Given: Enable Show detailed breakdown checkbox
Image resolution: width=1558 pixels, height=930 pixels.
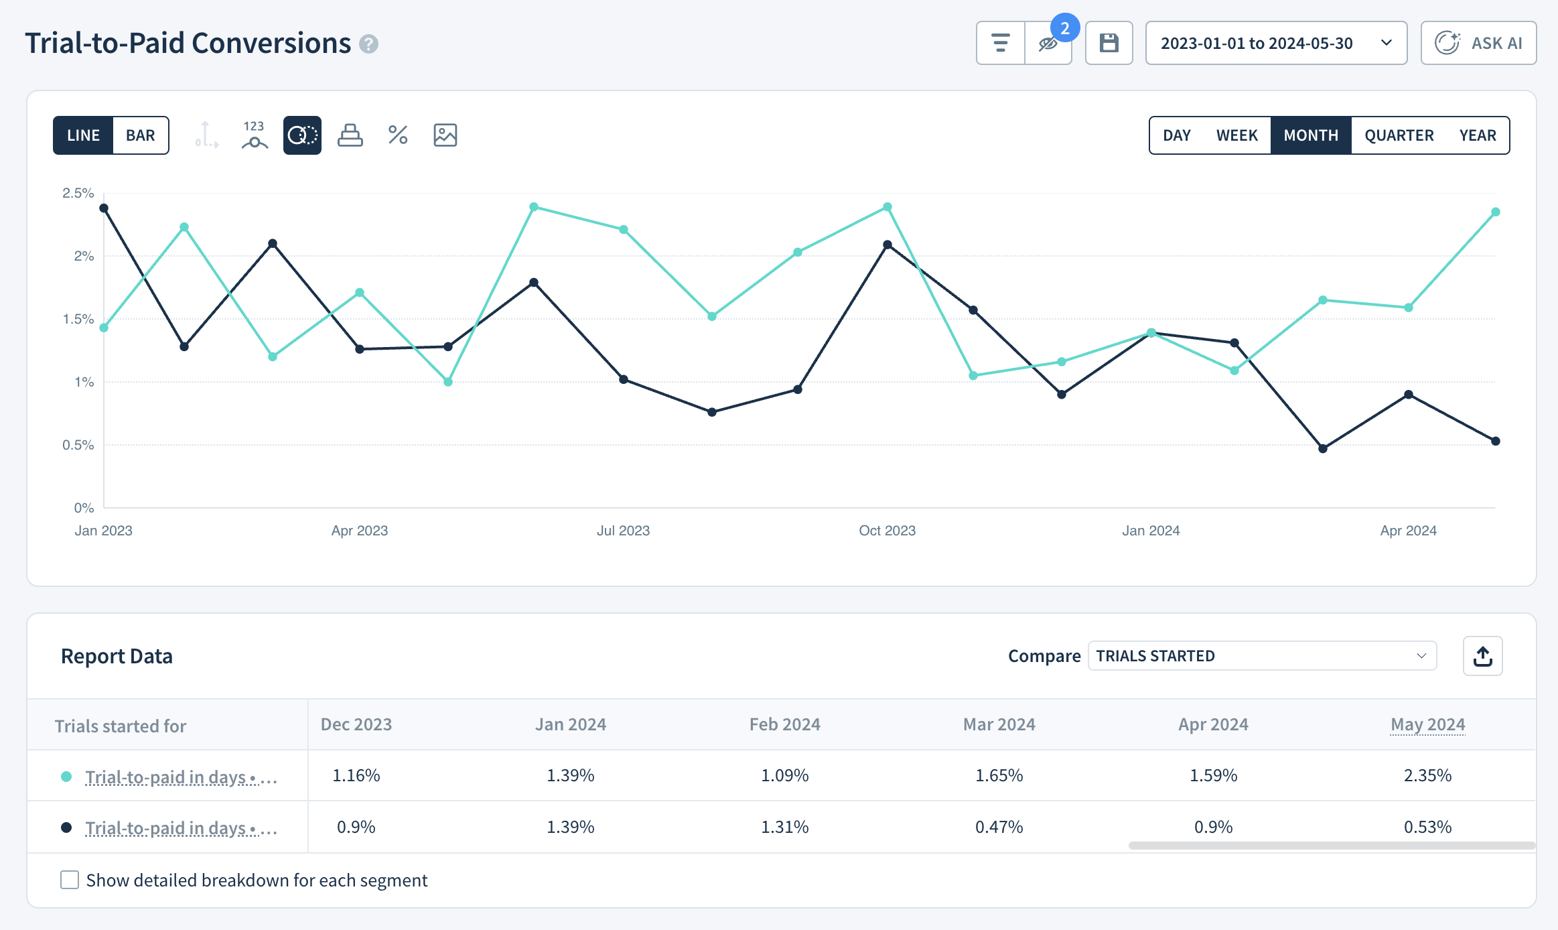Looking at the screenshot, I should pyautogui.click(x=70, y=880).
